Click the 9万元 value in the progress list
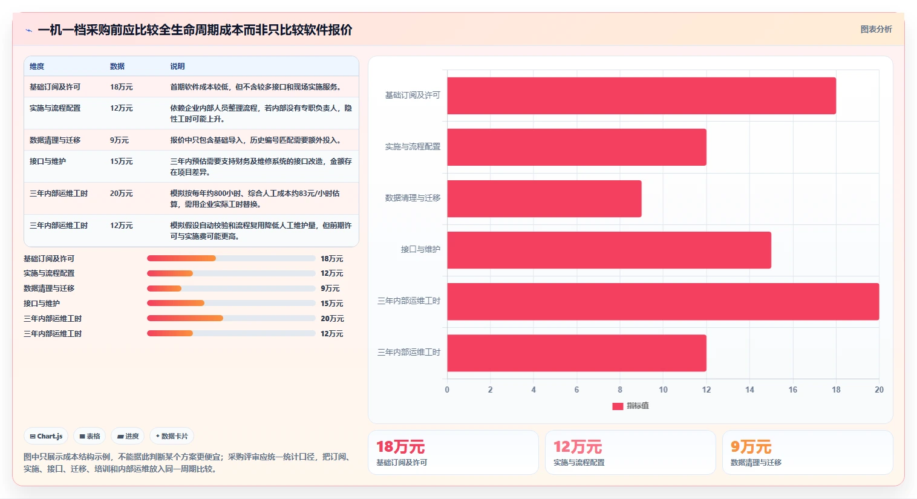The height and width of the screenshot is (499, 917). tap(330, 289)
